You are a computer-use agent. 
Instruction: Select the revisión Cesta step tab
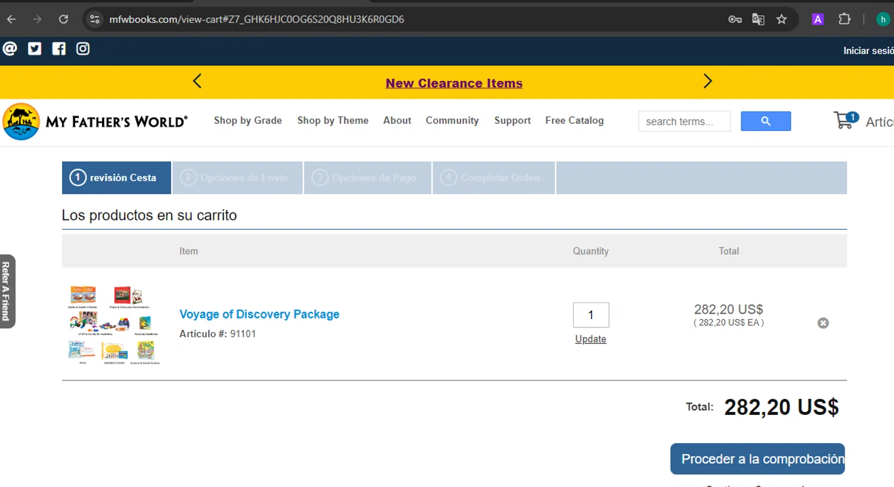[116, 177]
